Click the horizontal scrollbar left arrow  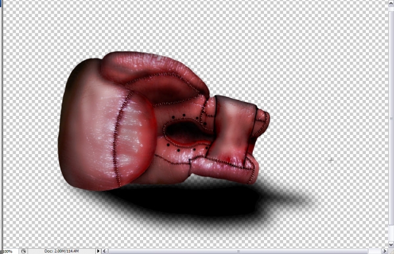104,251
